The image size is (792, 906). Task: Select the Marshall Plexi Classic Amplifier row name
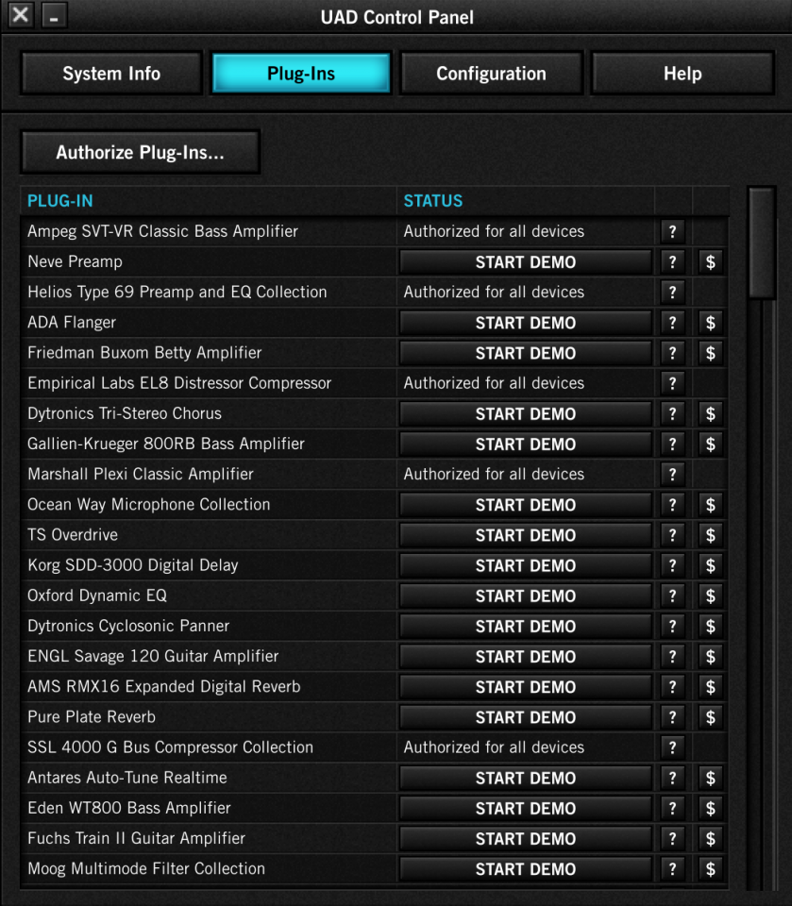click(141, 475)
